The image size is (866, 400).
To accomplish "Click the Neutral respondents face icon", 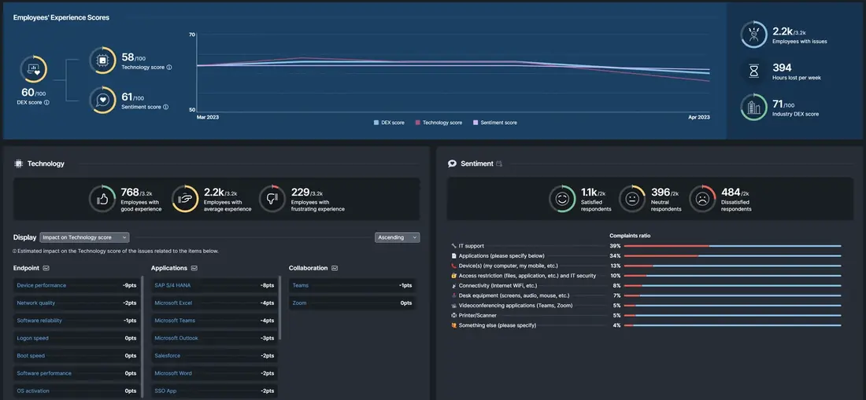I will [632, 198].
